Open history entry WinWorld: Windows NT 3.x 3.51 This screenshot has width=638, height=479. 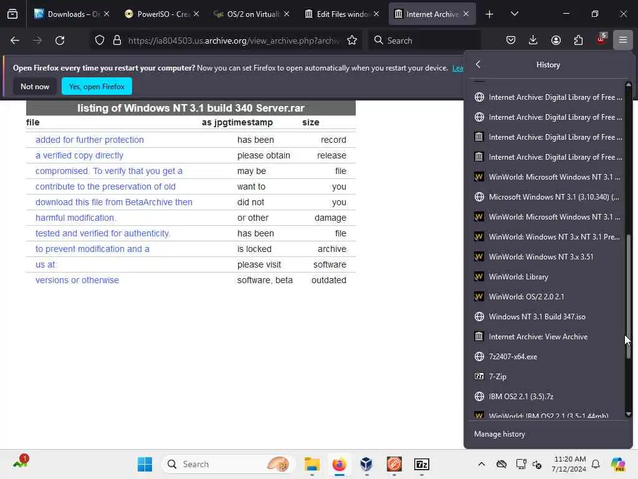[548, 256]
